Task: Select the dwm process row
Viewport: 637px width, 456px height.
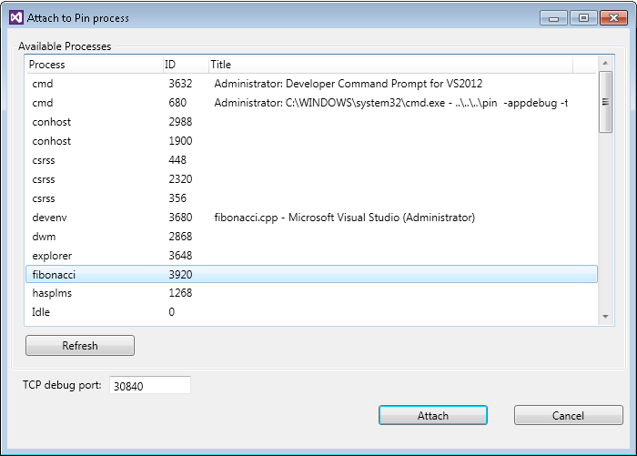Action: point(311,237)
